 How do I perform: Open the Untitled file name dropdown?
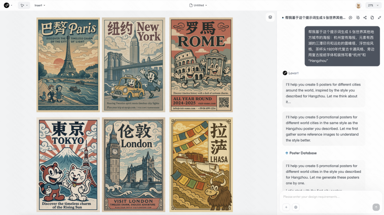coord(198,5)
